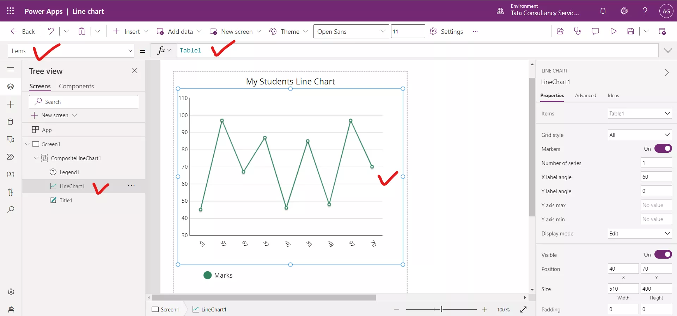Screen dimensions: 677x316
Task: Click the Insert plus icon in sidebar
Action: point(11,104)
